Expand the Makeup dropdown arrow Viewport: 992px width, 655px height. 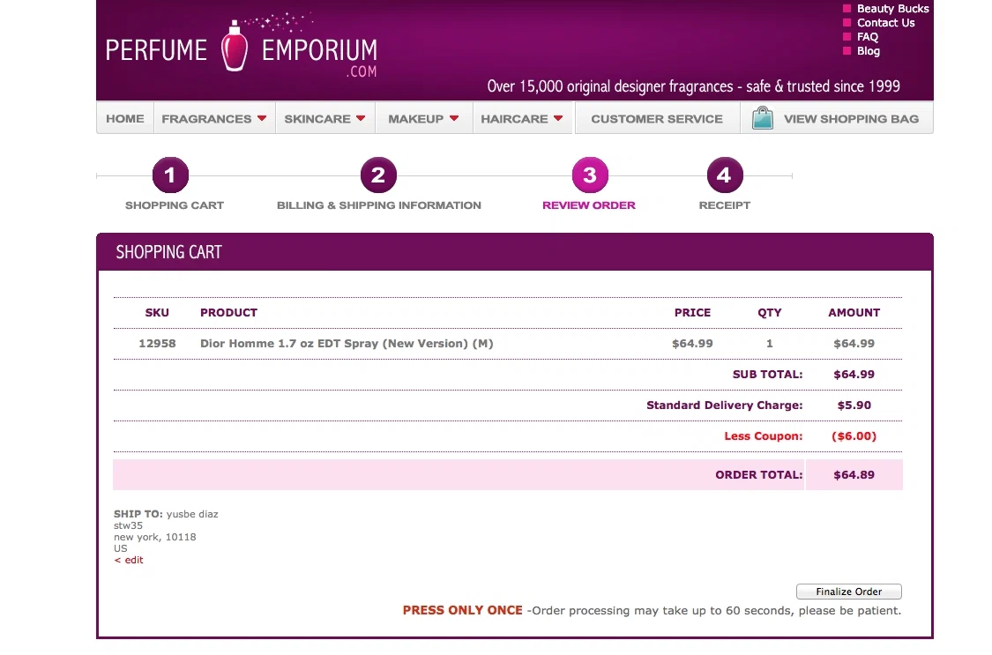[x=453, y=118]
